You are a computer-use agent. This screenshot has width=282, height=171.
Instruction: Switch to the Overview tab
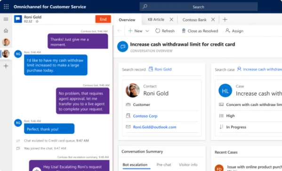pos(127,20)
